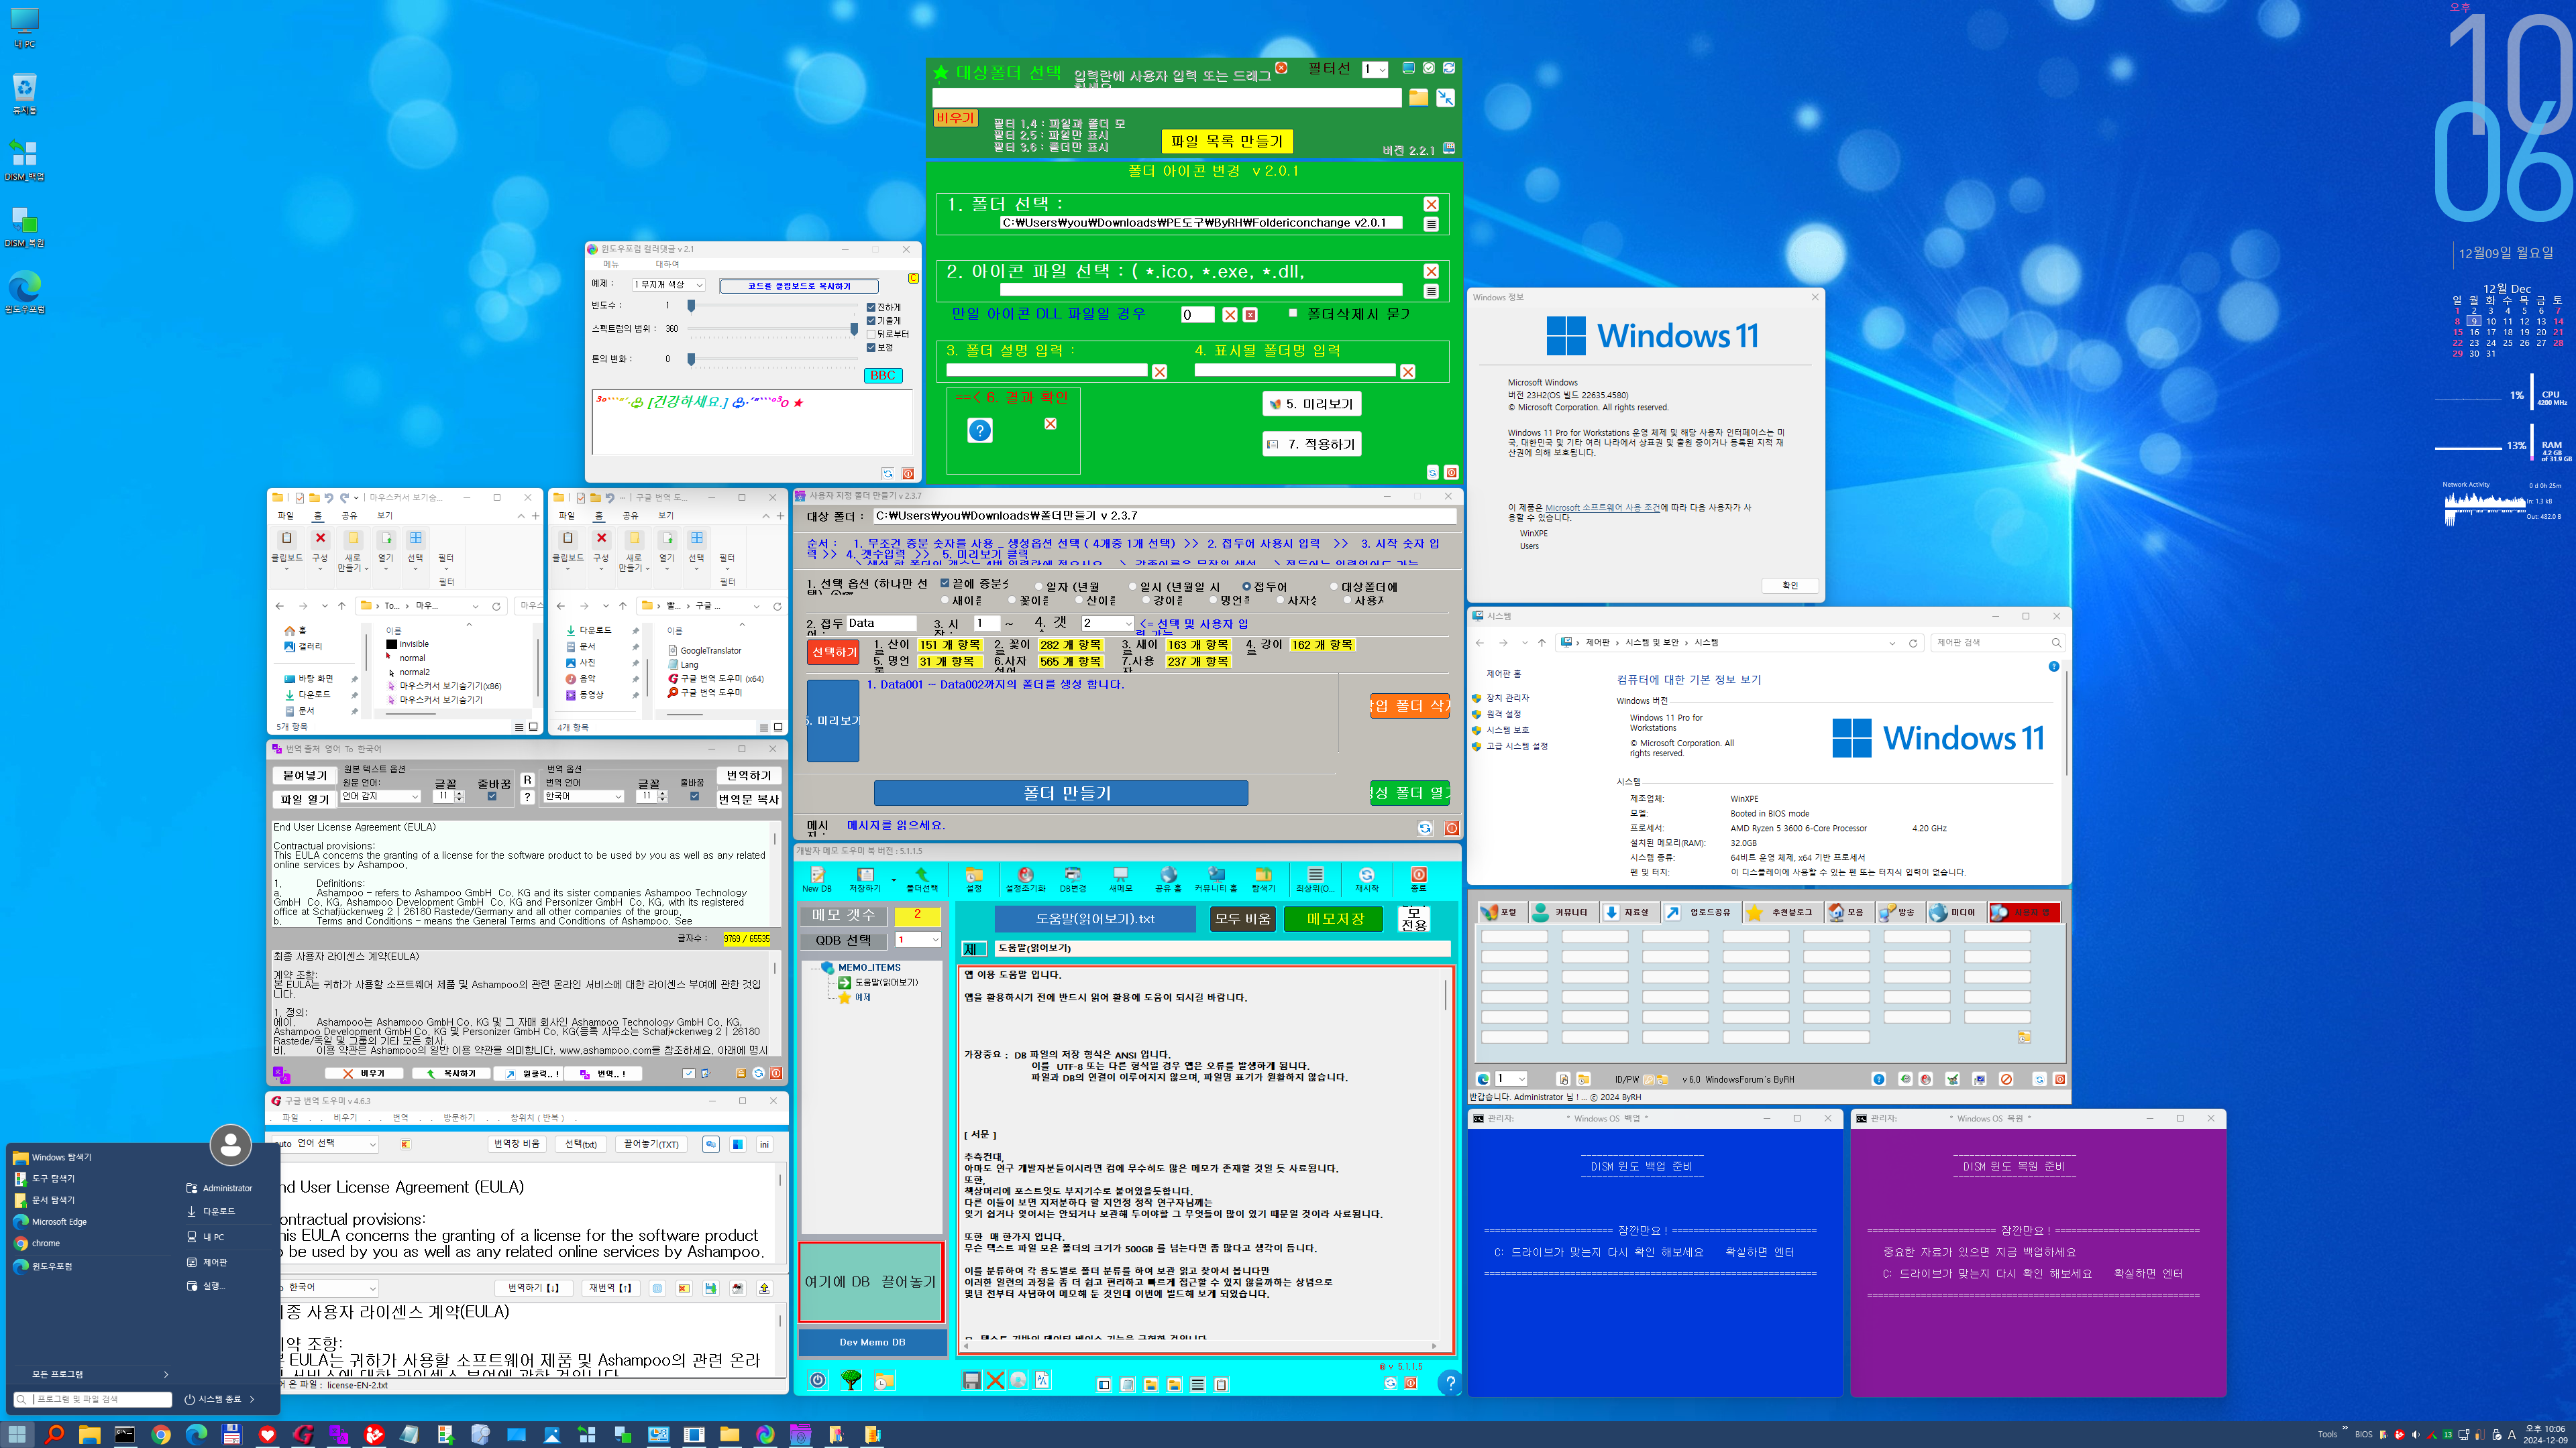The height and width of the screenshot is (1448, 2576).
Task: Enable 폴더삭제시 묻기 checkbox
Action: [x=1292, y=313]
